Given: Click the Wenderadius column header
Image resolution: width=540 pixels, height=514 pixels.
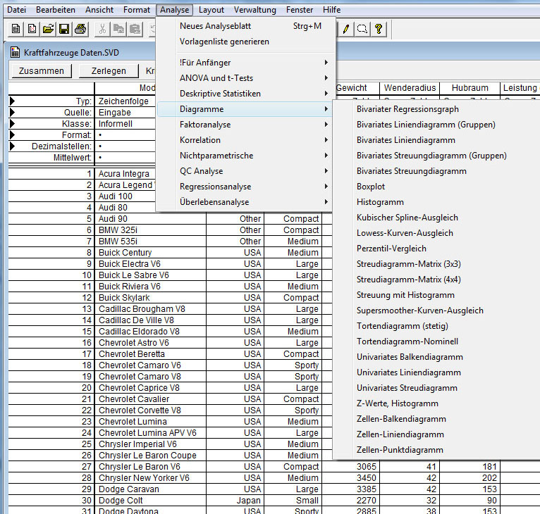Looking at the screenshot, I should (x=410, y=88).
